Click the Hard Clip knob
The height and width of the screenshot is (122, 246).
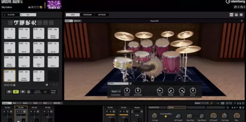[190, 116]
